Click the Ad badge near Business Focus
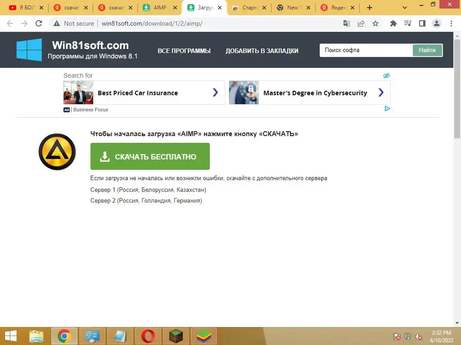Image resolution: width=461 pixels, height=345 pixels. tap(67, 110)
